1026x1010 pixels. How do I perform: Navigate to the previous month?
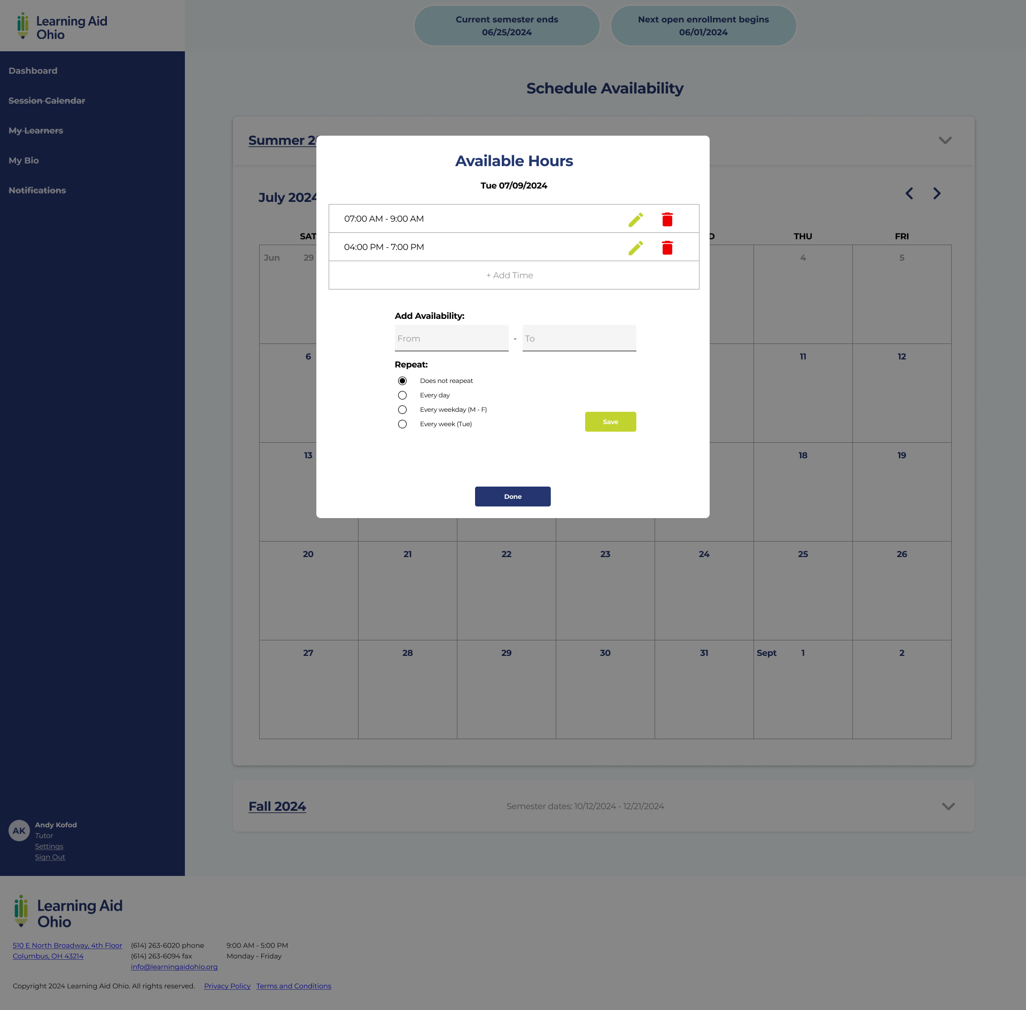(909, 193)
